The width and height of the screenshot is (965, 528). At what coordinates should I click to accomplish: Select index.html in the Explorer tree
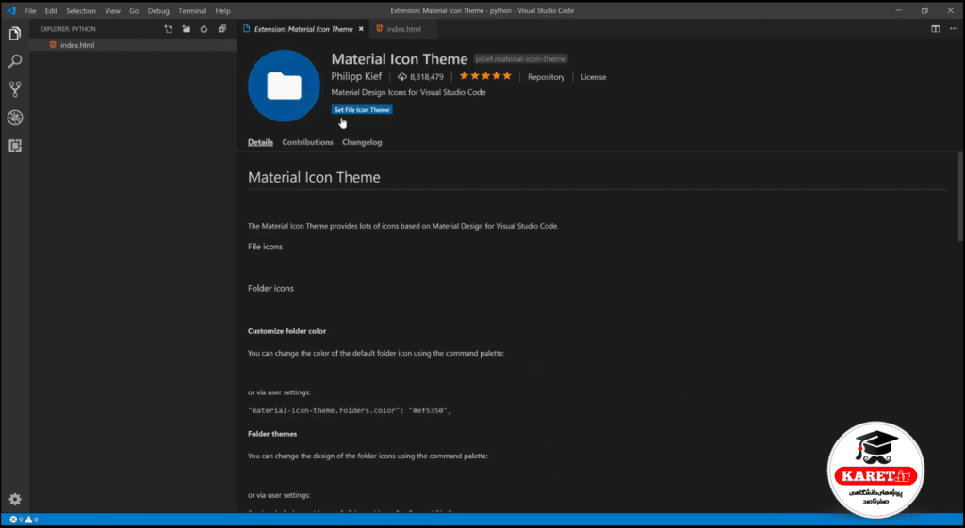pyautogui.click(x=133, y=45)
